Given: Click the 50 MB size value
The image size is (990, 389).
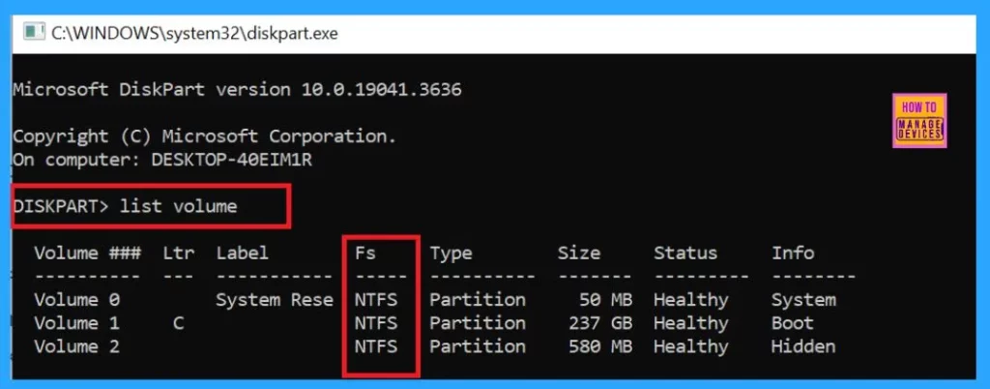Looking at the screenshot, I should (x=605, y=300).
